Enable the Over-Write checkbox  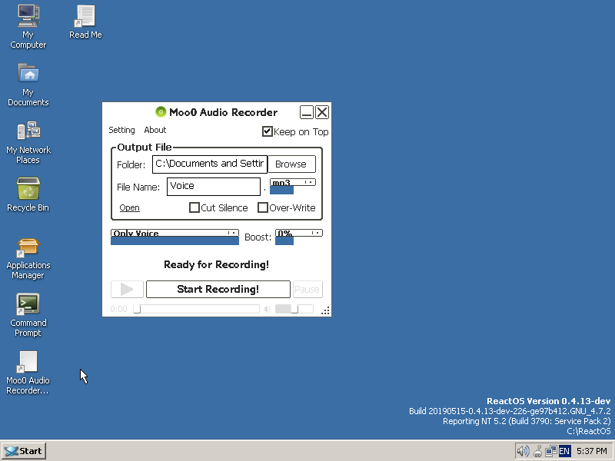point(262,207)
